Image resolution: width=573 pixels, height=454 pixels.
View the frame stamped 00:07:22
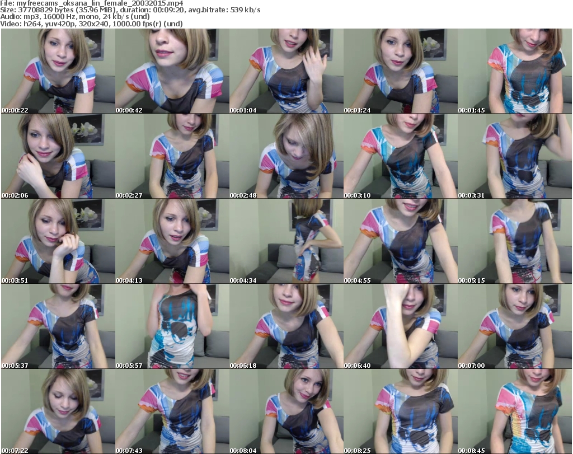(58, 411)
